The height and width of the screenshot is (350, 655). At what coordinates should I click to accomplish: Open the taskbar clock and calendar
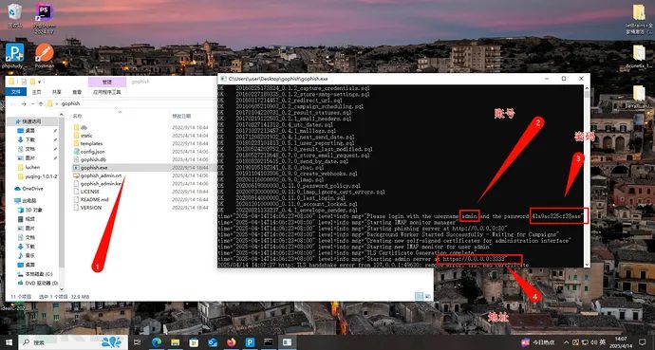(622, 342)
